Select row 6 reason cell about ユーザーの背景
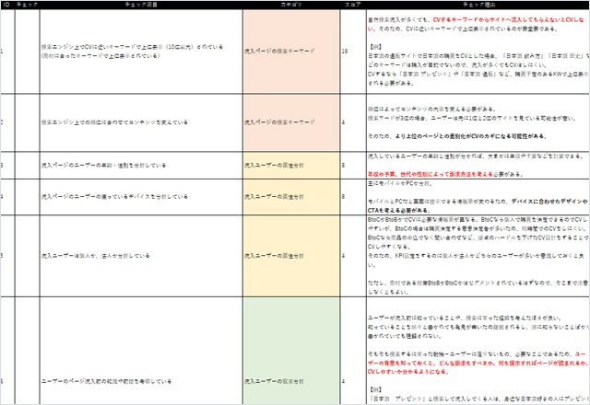590x405 pixels. pos(478,351)
